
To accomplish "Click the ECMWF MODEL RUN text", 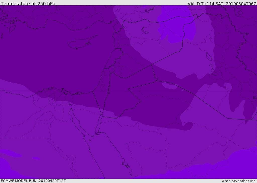I will click(x=33, y=181).
